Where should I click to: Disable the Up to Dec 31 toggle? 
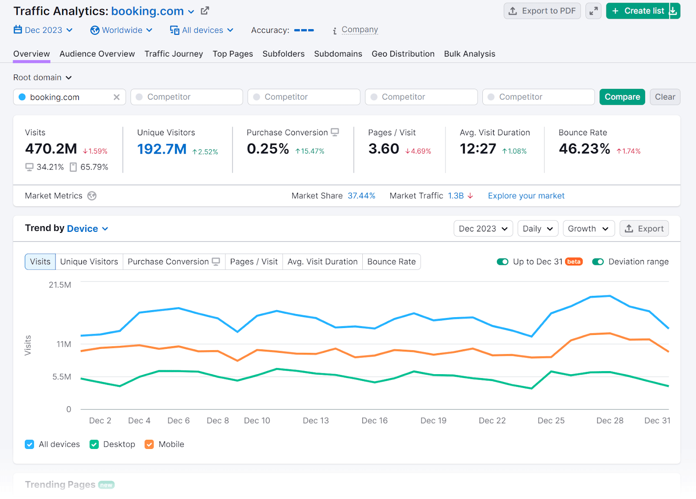click(x=502, y=261)
